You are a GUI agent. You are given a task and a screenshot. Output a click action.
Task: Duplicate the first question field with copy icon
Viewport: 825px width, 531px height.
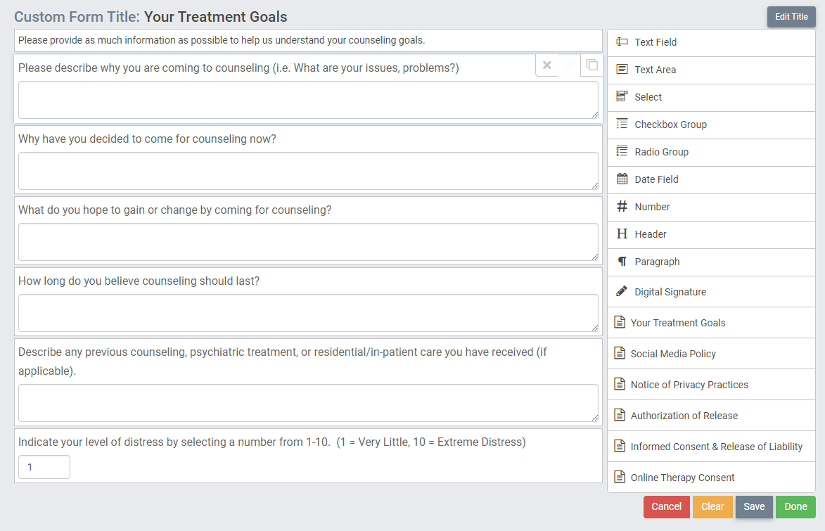(592, 65)
